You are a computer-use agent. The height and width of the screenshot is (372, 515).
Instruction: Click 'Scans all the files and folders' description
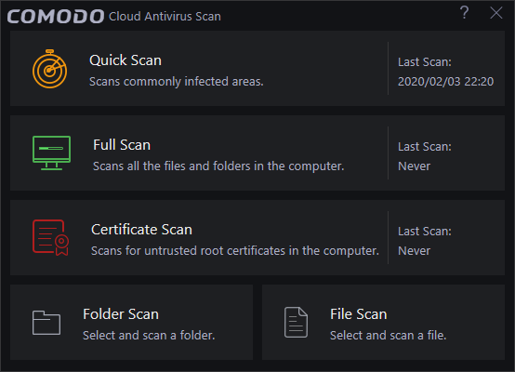pos(218,166)
